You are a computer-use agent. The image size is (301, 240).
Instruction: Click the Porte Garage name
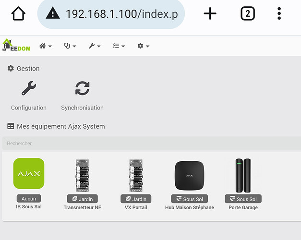point(243,207)
